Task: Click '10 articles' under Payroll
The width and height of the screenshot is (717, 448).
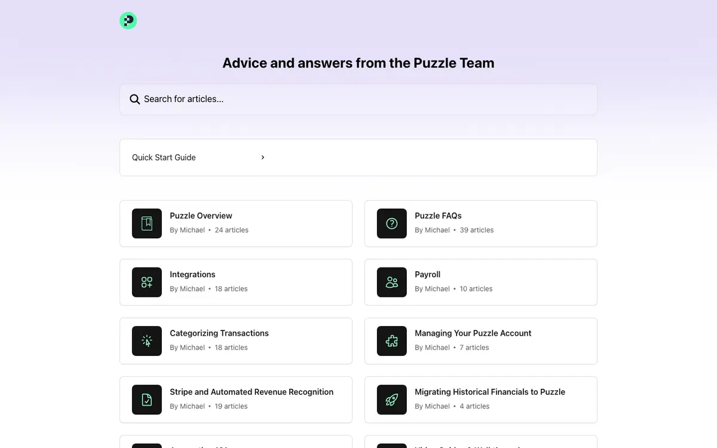Action: coord(476,289)
